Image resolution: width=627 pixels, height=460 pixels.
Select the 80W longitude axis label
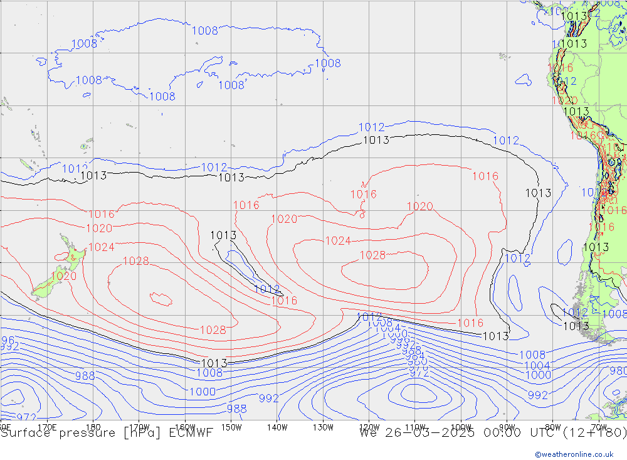point(553,427)
